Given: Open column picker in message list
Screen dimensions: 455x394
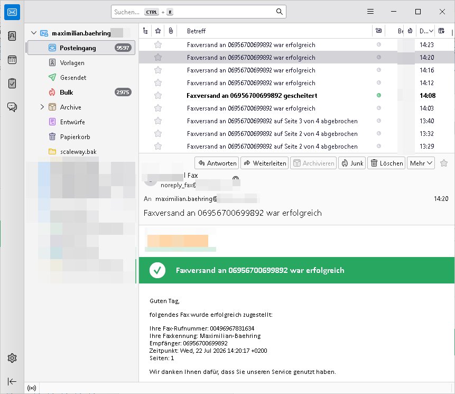Looking at the screenshot, I should tap(441, 31).
